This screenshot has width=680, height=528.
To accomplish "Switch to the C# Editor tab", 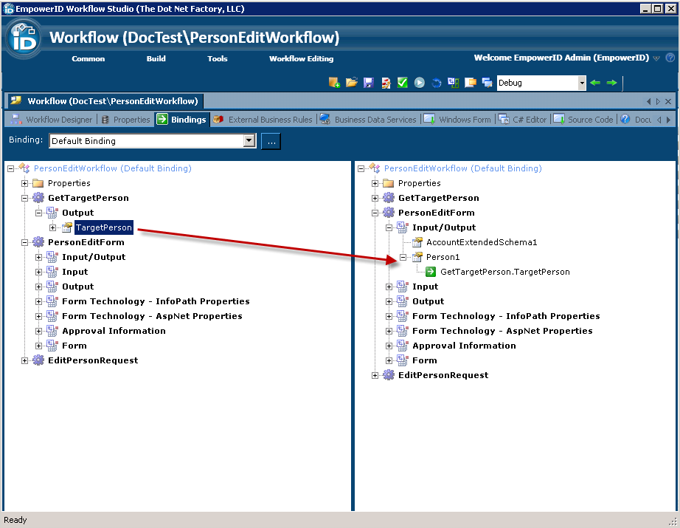I will coord(523,120).
